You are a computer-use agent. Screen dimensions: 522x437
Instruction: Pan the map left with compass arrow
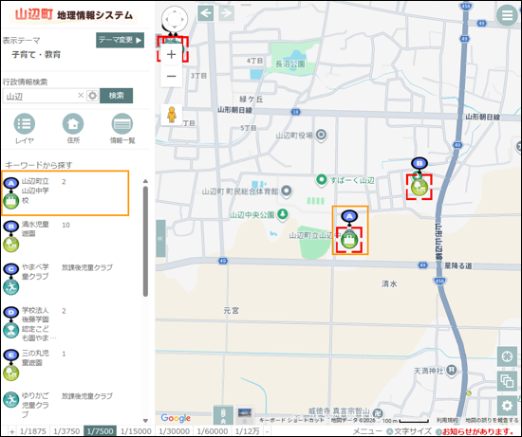[x=166, y=19]
